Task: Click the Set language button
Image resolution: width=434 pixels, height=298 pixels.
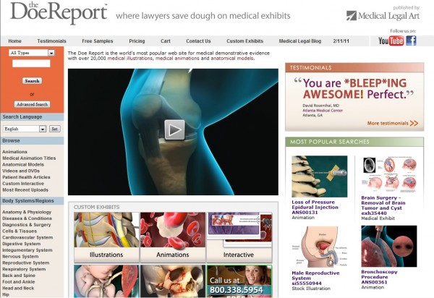Action: 55,129
